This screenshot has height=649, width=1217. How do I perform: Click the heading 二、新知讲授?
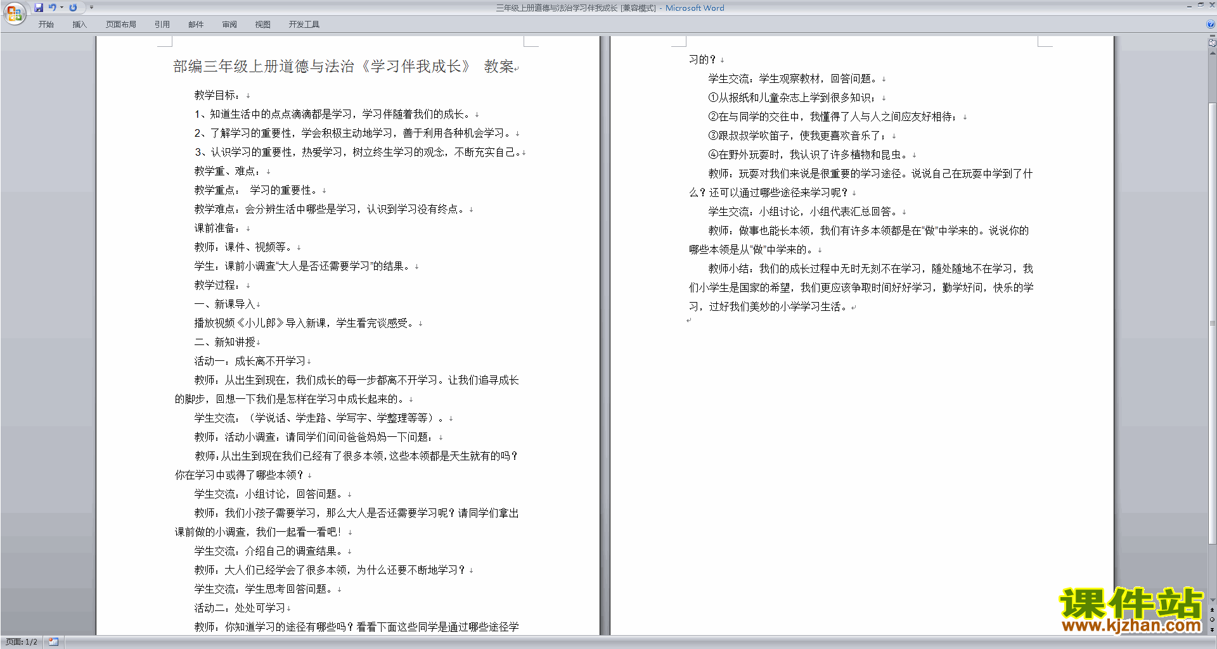point(224,342)
